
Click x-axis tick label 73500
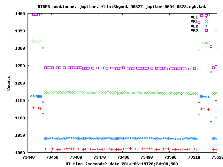[x=170, y=157]
